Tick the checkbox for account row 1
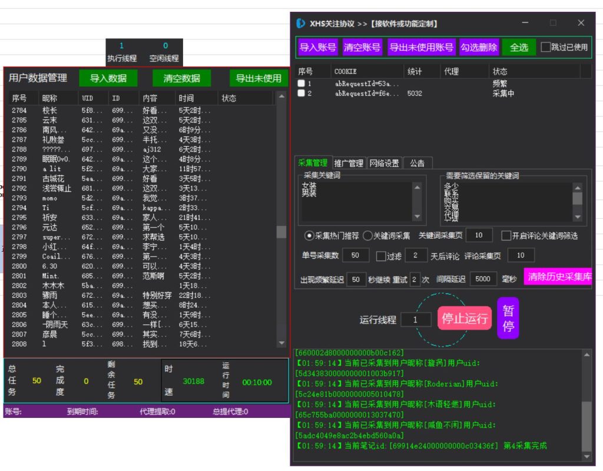 [301, 84]
